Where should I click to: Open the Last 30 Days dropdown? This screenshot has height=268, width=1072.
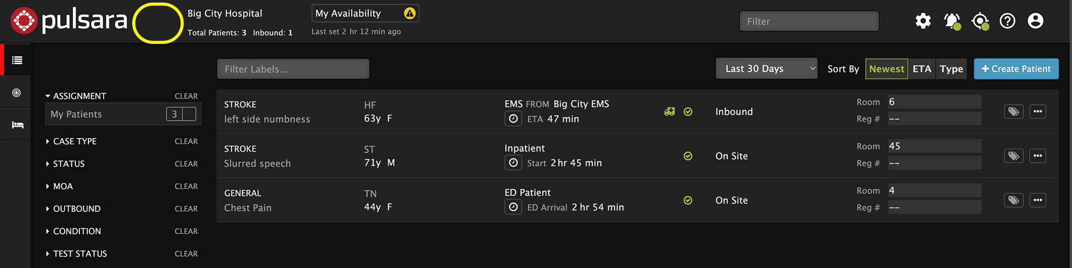766,69
